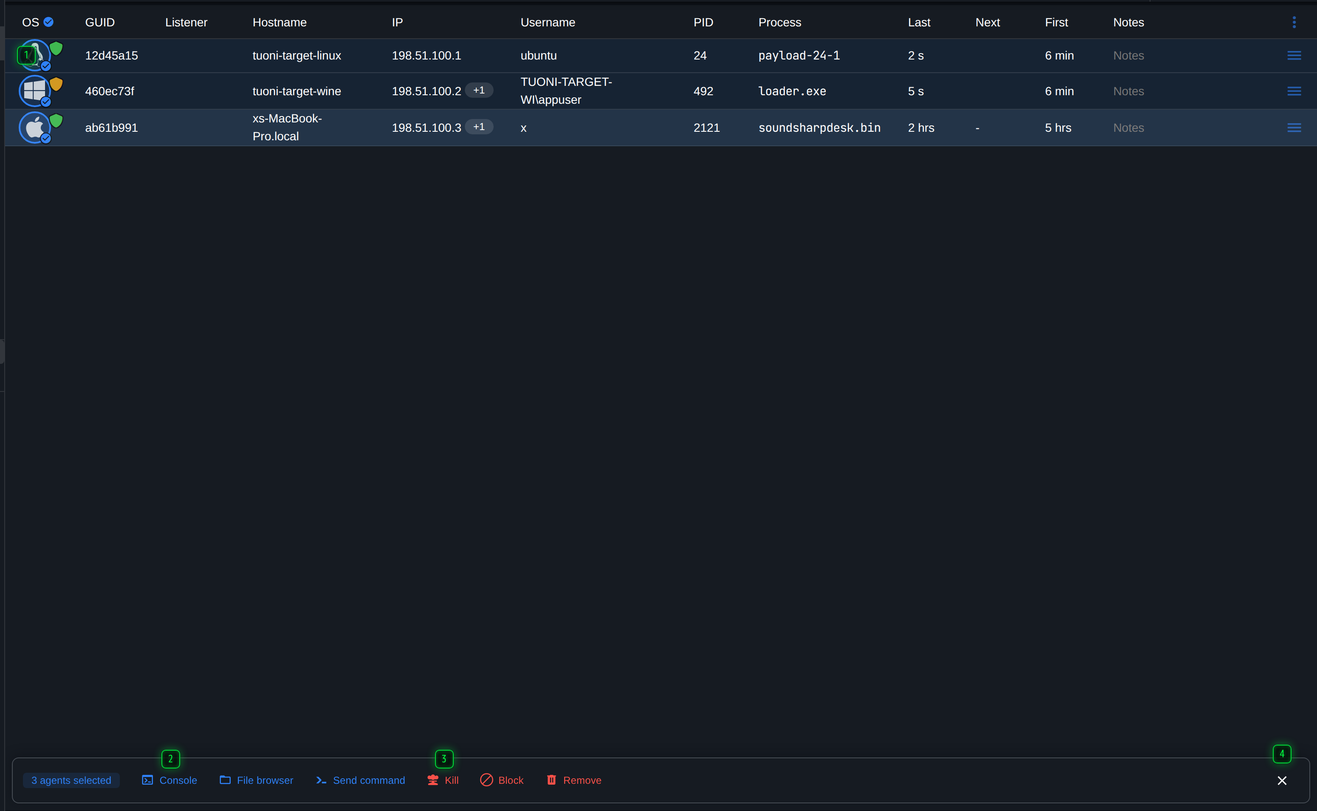Click hostname tuoni-target-linux
1317x811 pixels.
pos(297,55)
